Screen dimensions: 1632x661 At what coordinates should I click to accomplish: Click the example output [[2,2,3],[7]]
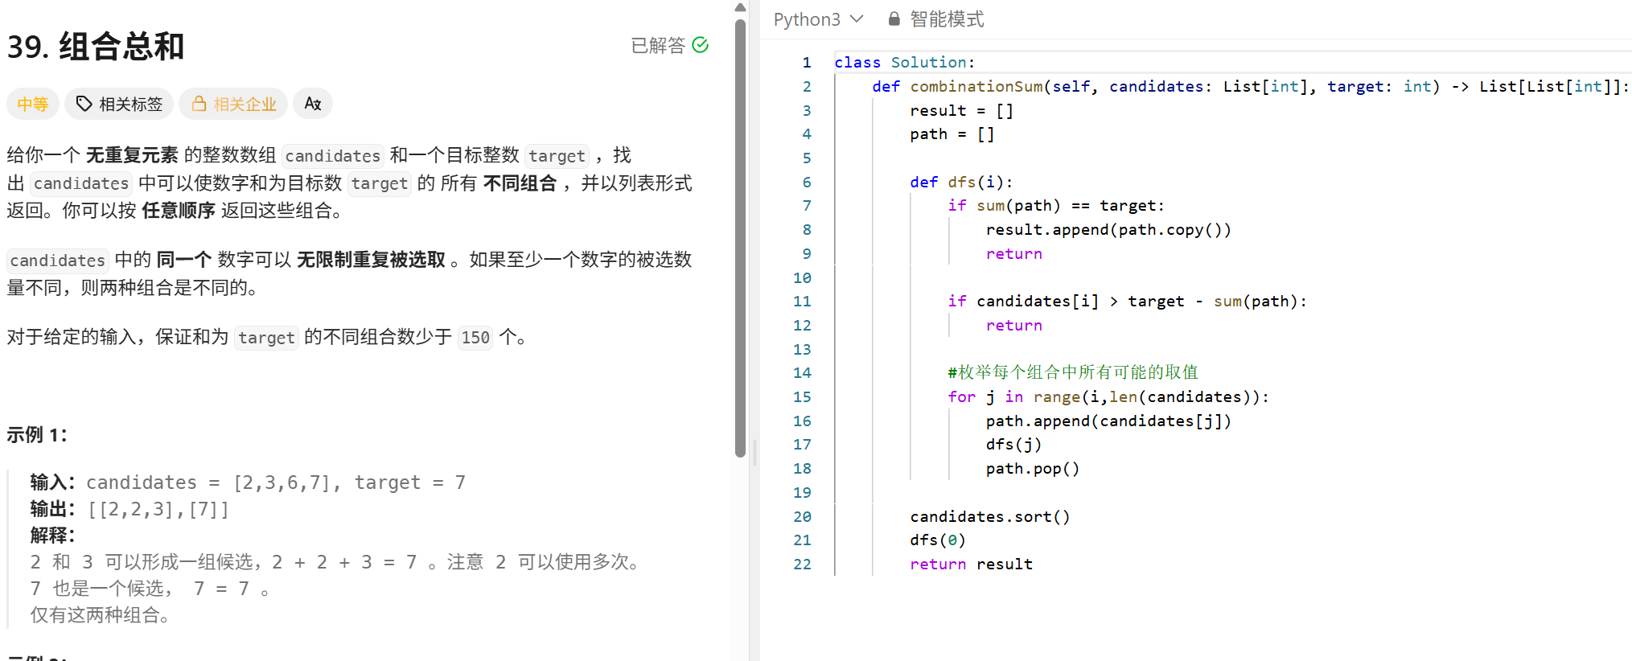click(x=158, y=509)
